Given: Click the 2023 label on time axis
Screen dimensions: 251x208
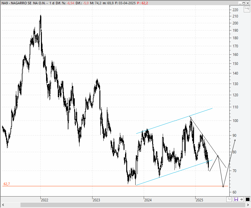Looking at the screenshot, I should tap(96, 200).
